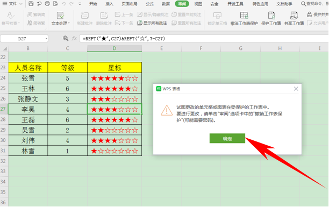
Task: Click 繁转简 conversion button
Action: [x=36, y=15]
